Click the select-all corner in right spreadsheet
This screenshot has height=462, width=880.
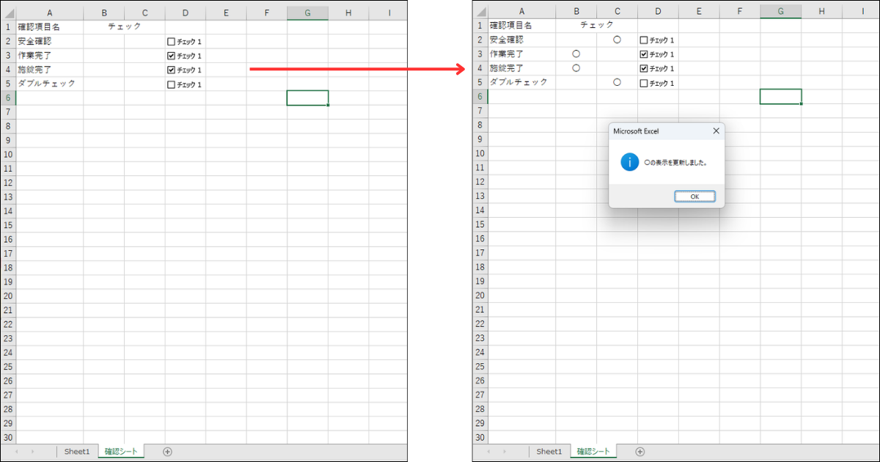point(480,11)
